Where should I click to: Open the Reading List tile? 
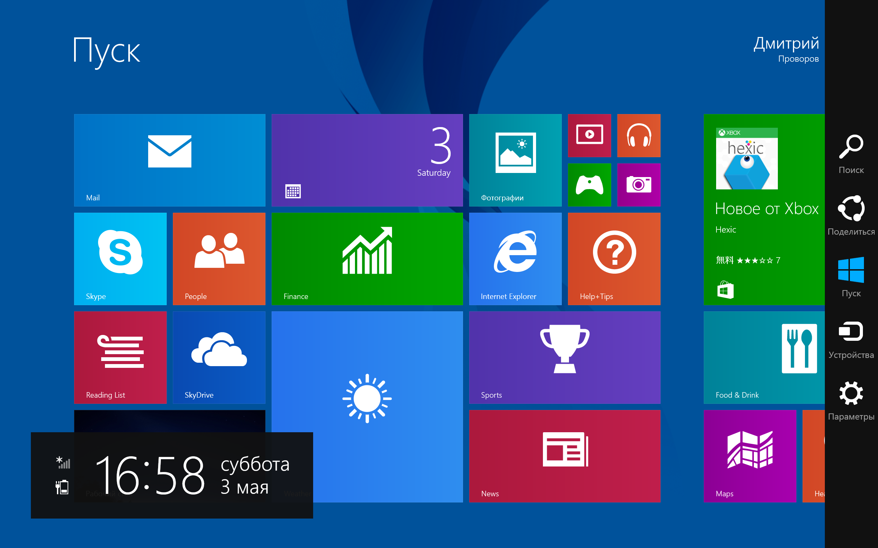[x=120, y=357]
